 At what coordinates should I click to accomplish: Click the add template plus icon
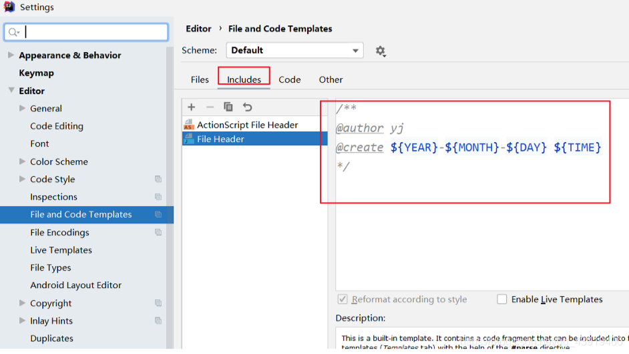[192, 107]
